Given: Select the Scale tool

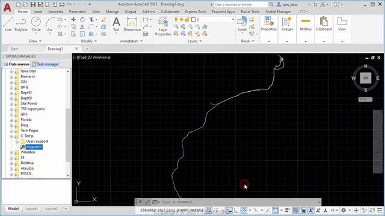Looking at the screenshot, I should pyautogui.click(x=82, y=34).
